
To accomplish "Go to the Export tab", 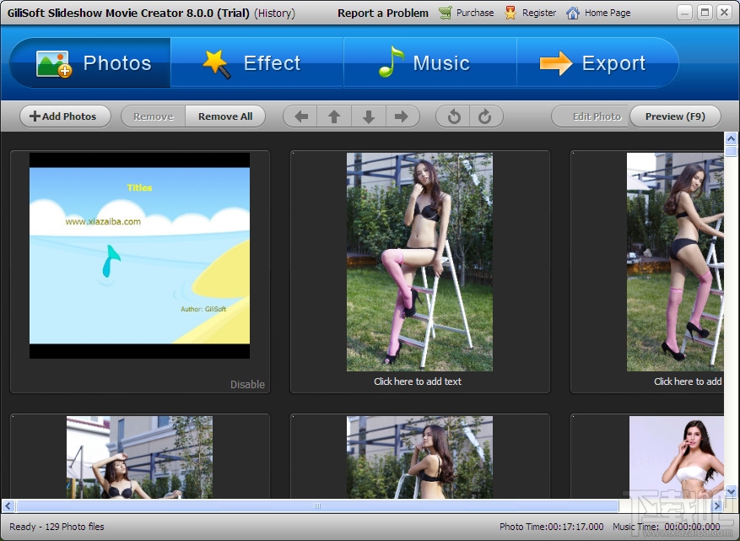I will [x=598, y=62].
